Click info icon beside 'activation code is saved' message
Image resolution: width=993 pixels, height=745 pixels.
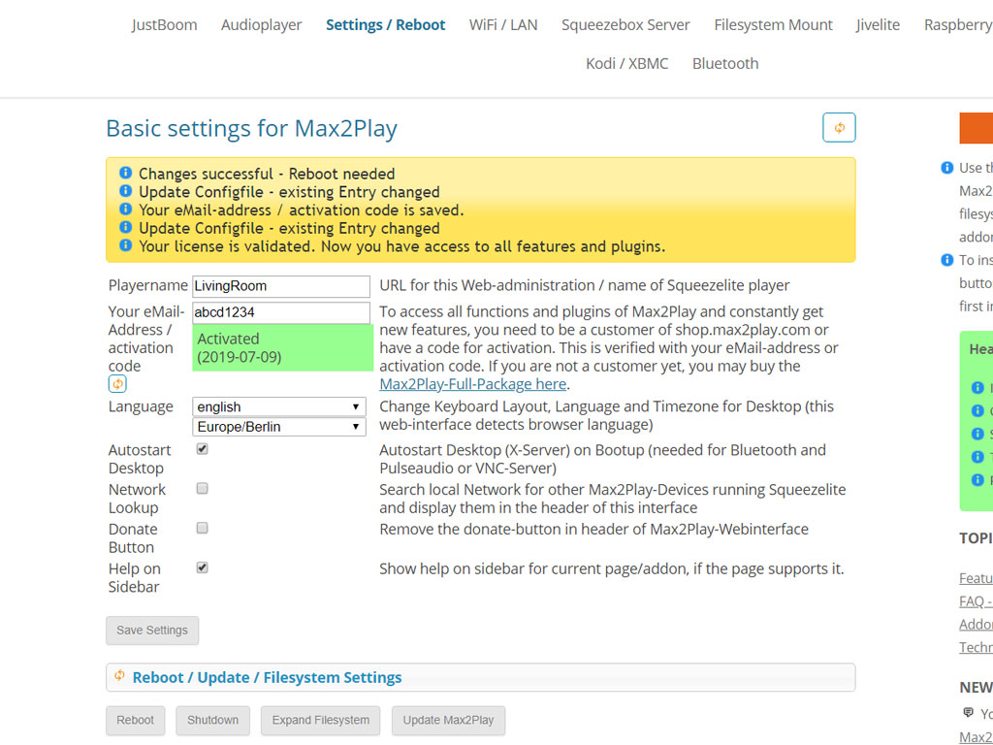click(125, 210)
